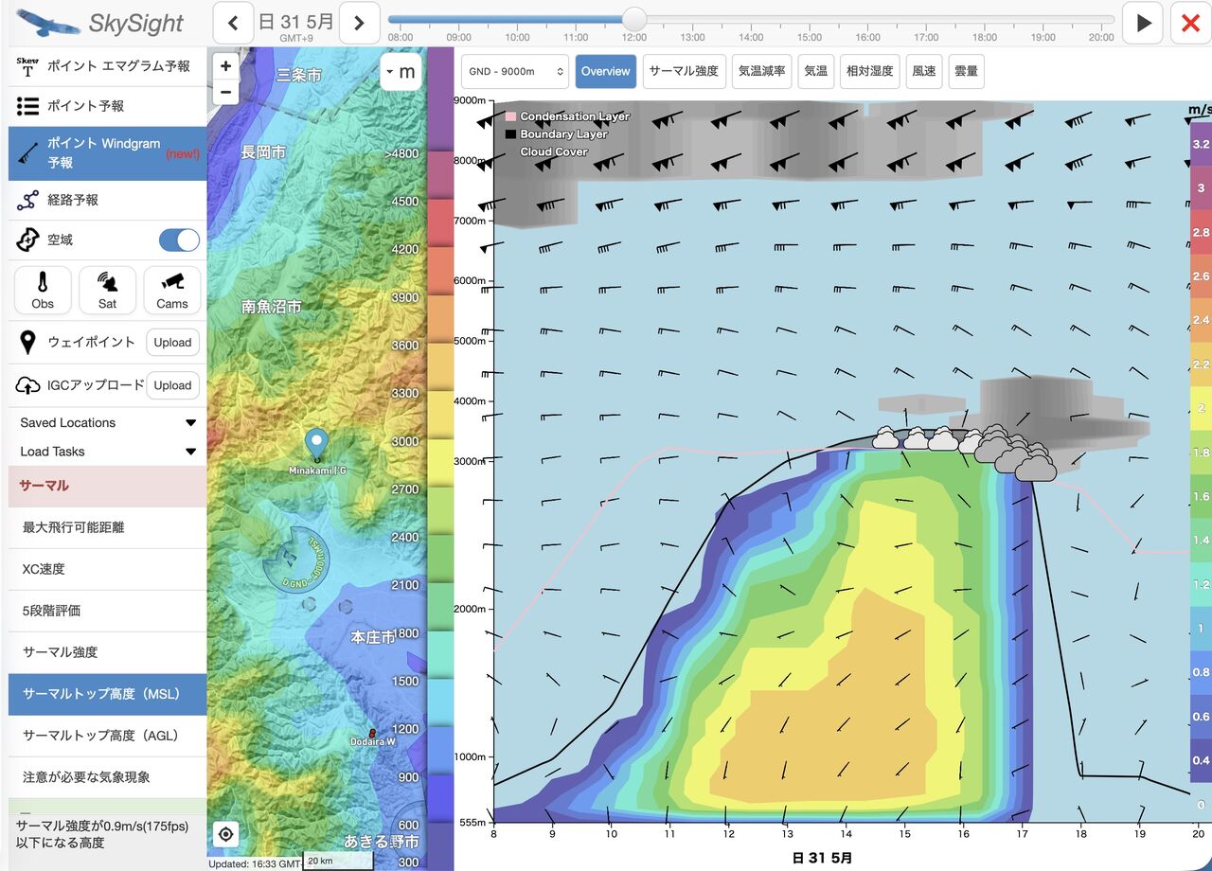Expand the Saved Locations list
This screenshot has width=1212, height=871.
click(x=107, y=423)
